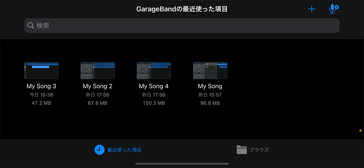Click the 昨日 17:59 date text
Image resolution: width=364 pixels, height=168 pixels.
pyautogui.click(x=98, y=95)
